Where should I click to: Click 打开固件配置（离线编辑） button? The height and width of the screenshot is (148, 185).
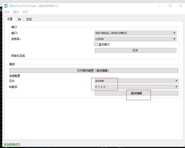(x=94, y=71)
